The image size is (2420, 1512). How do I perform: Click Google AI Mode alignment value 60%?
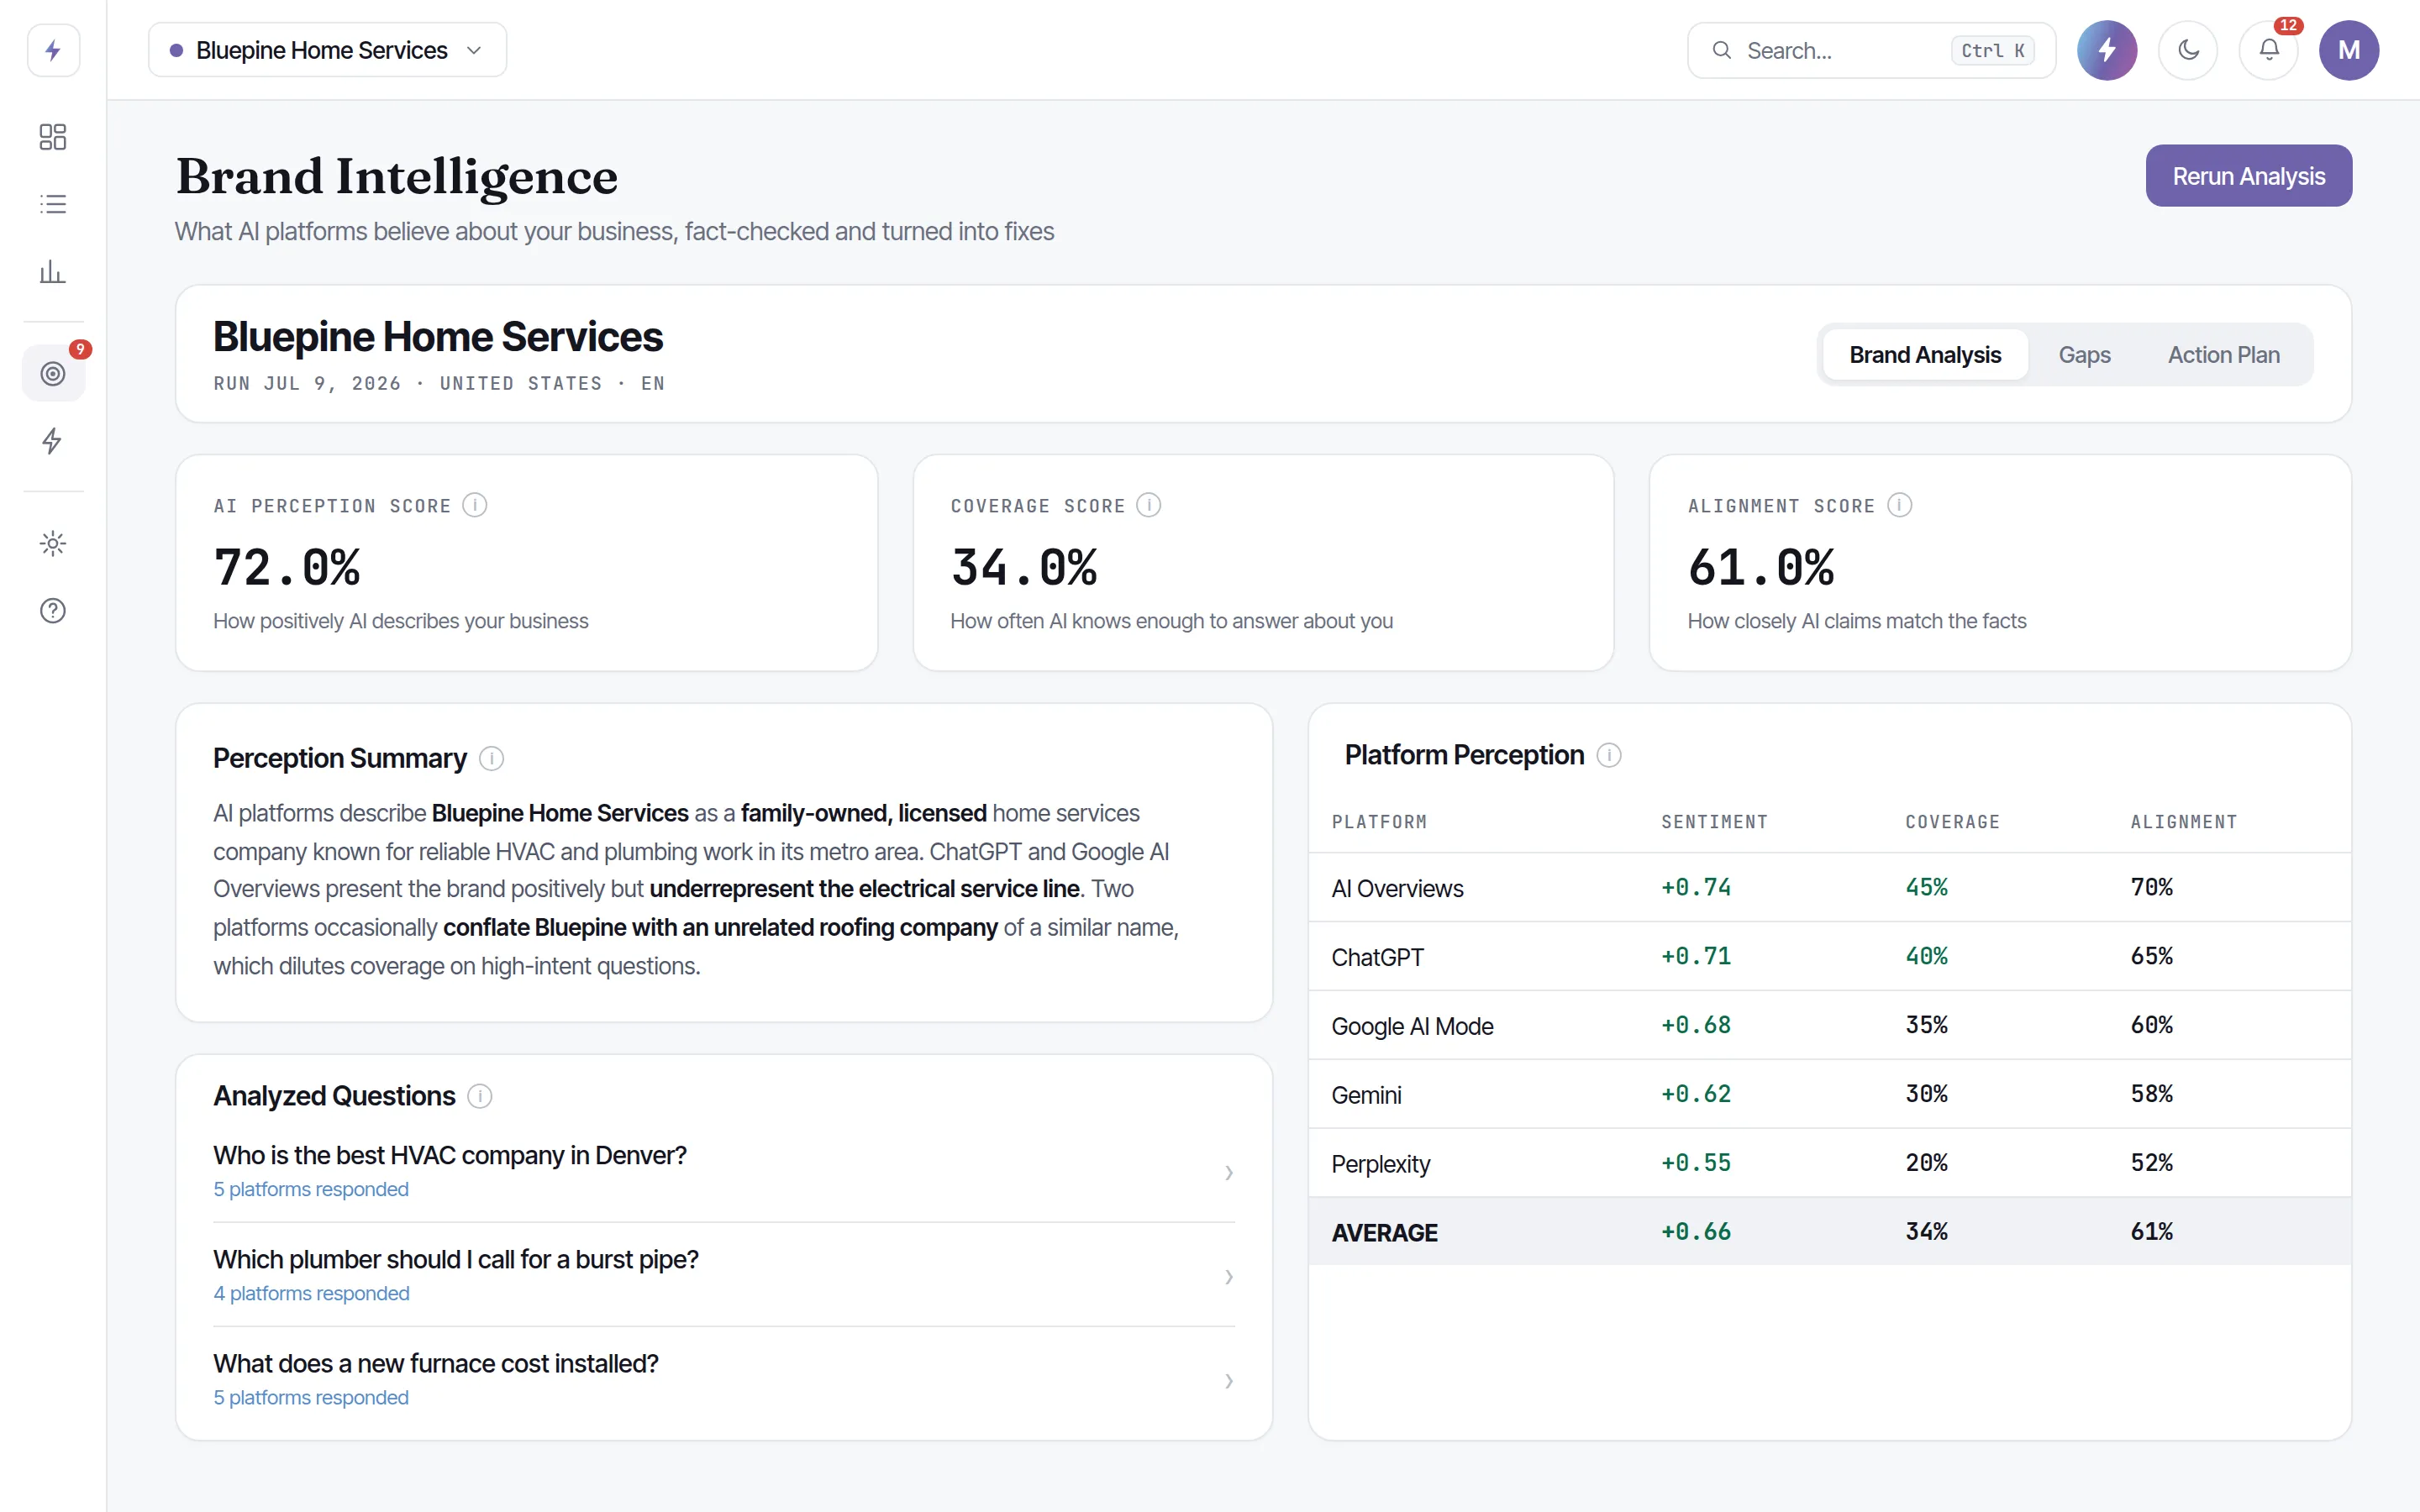pyautogui.click(x=2151, y=1025)
